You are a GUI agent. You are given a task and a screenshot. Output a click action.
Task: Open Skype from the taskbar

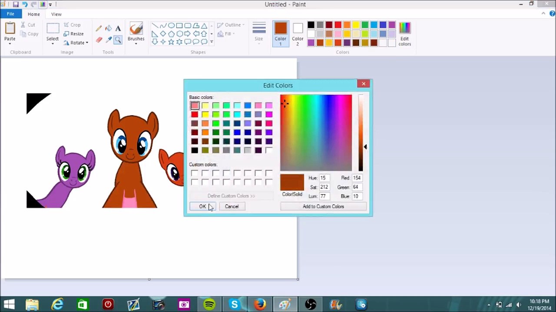click(x=235, y=305)
